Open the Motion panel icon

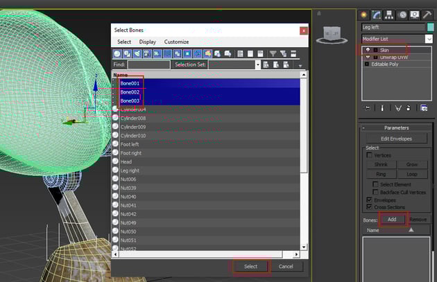pos(402,15)
